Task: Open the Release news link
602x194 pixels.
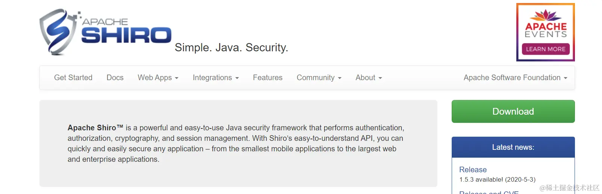Action: click(473, 170)
